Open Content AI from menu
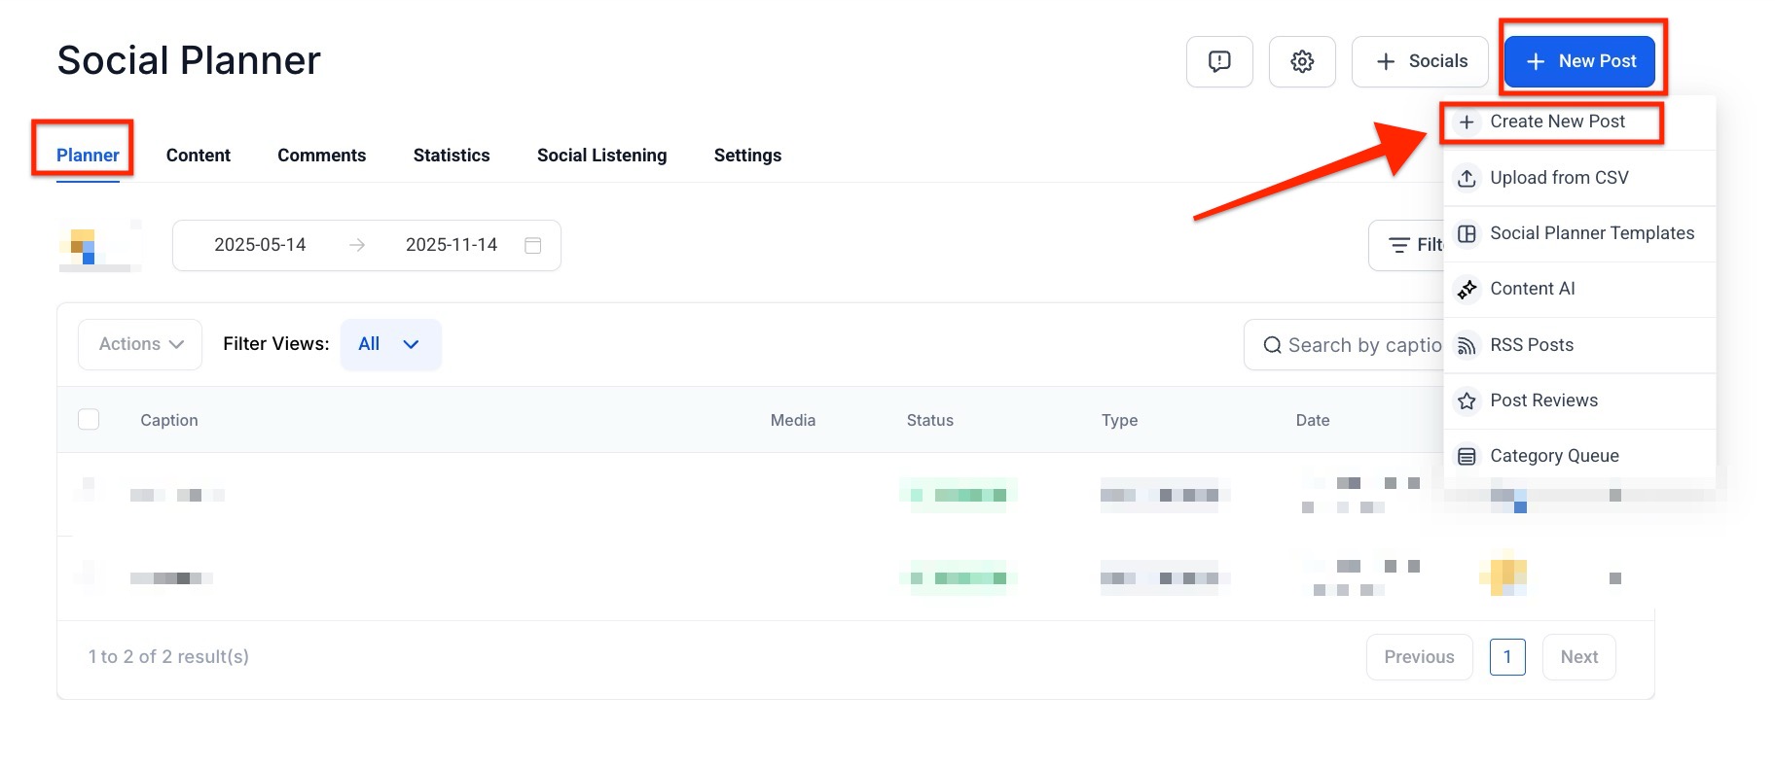This screenshot has height=766, width=1775. coord(1532,289)
